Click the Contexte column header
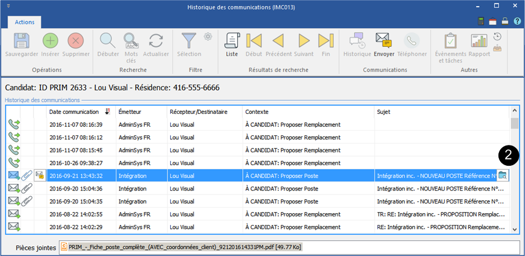The image size is (525, 256). 307,112
